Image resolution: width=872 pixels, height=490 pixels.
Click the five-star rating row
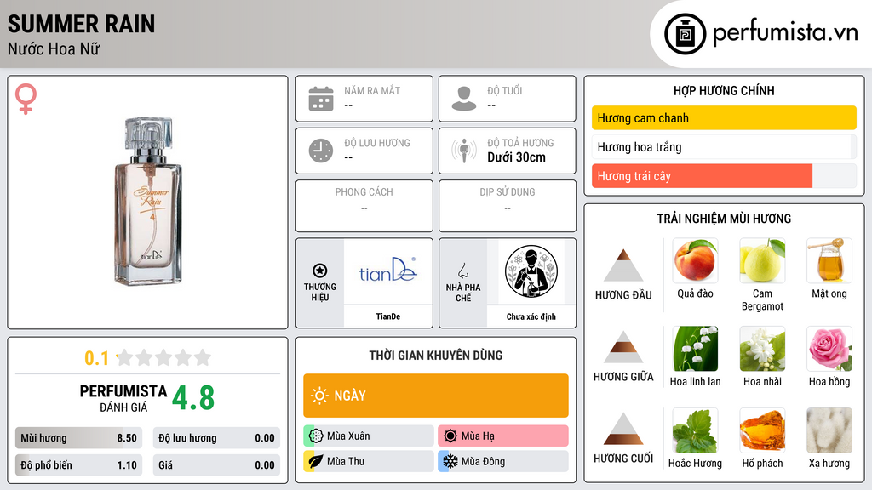point(163,357)
